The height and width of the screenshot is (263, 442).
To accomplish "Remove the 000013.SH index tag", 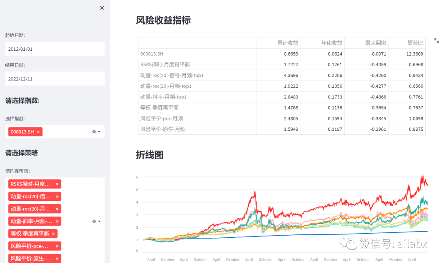I will [38, 131].
